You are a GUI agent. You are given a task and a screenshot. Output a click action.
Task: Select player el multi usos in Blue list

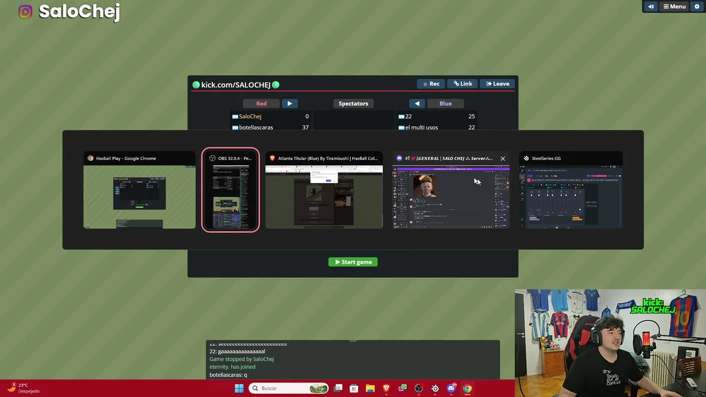tap(436, 127)
